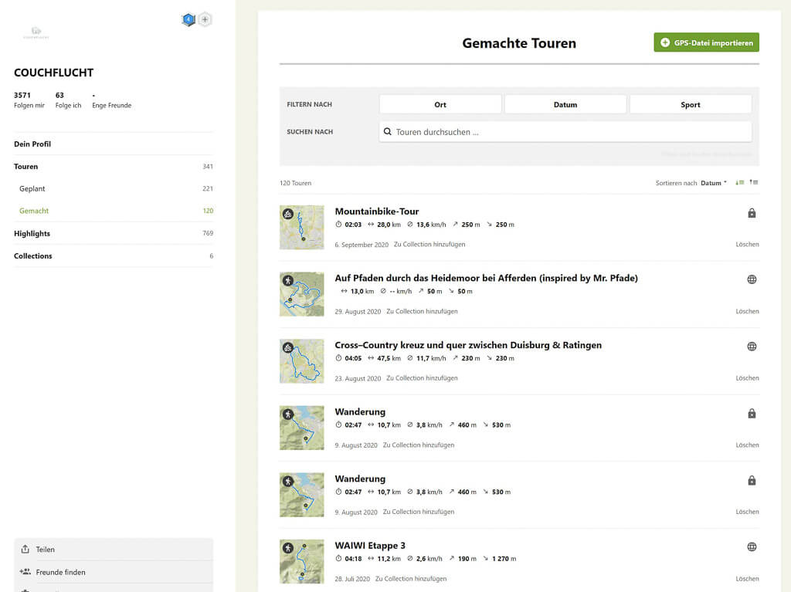This screenshot has height=592, width=791.
Task: Change visibility of the Afferden tour via globe icon
Action: click(x=751, y=279)
